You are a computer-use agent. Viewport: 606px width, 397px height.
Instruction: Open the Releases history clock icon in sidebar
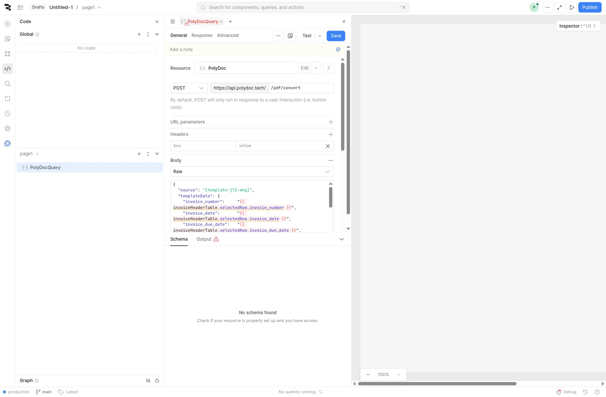[7, 113]
